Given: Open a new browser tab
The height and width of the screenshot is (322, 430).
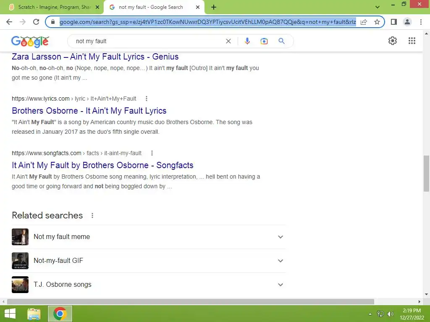Looking at the screenshot, I should (214, 8).
